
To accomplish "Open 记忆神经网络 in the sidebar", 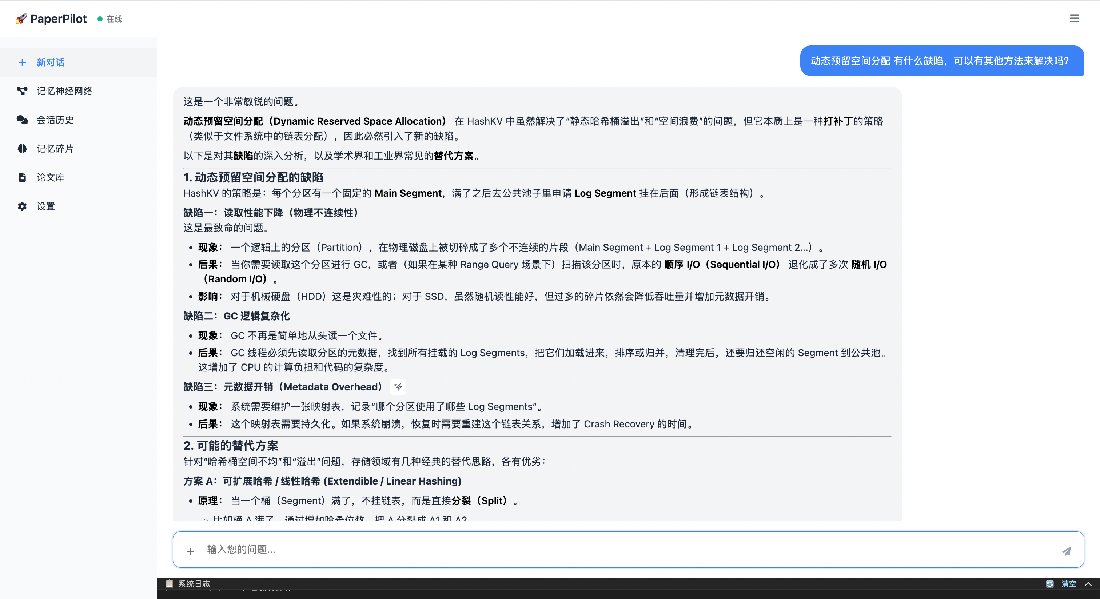I will (78, 91).
